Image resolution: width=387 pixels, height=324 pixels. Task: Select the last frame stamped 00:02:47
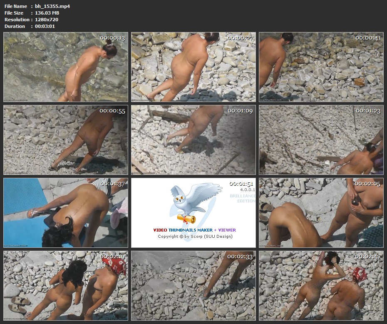321,286
